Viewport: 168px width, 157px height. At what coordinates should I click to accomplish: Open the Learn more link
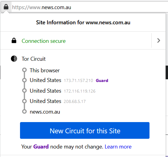click(x=118, y=147)
